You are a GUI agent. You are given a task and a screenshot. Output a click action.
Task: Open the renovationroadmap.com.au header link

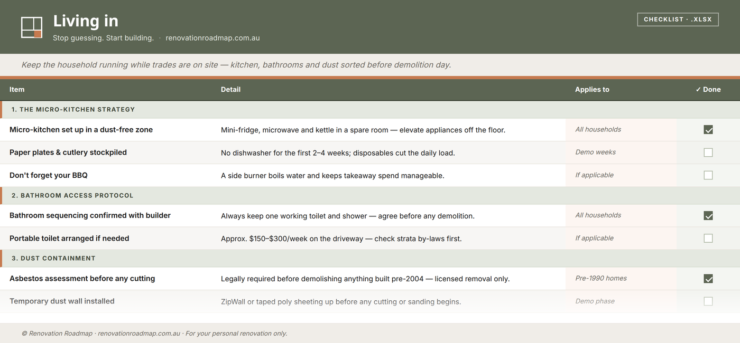pyautogui.click(x=212, y=38)
